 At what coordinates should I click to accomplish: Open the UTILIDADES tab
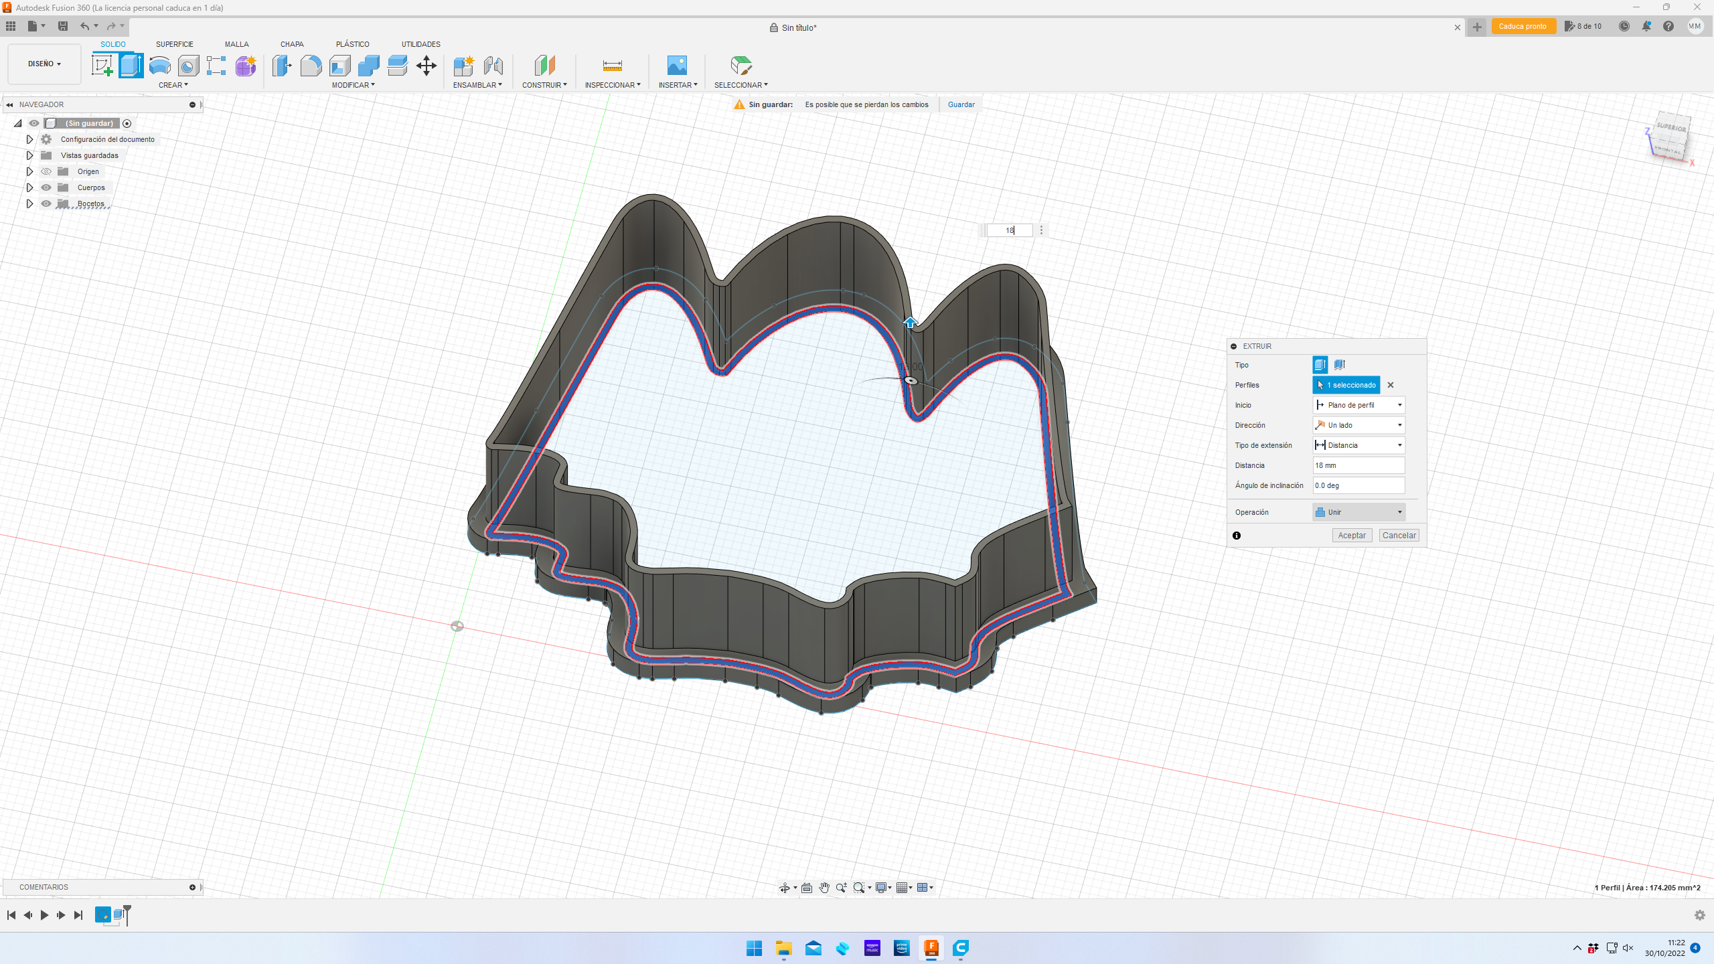(420, 44)
